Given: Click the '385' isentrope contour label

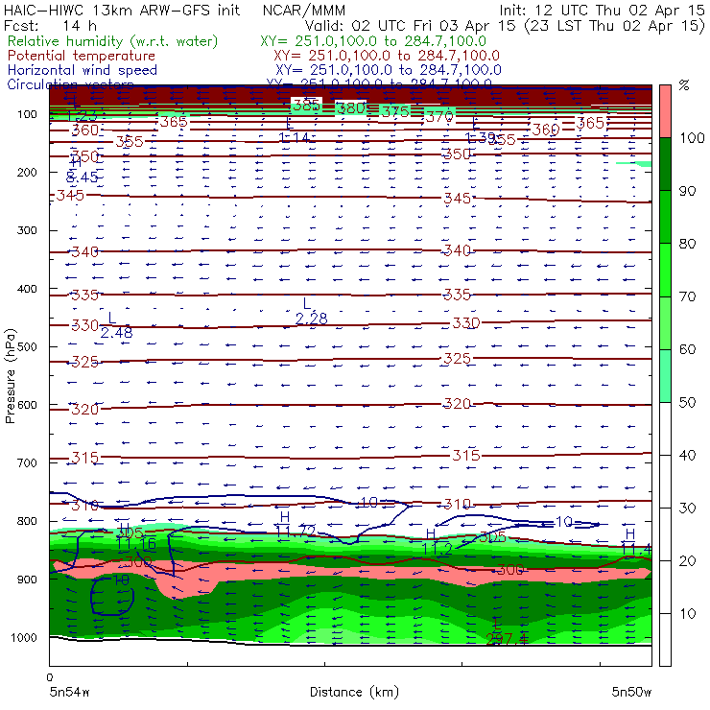Looking at the screenshot, I should [x=307, y=106].
